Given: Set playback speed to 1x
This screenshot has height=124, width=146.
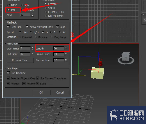Looking at the screenshot, I should tap(43, 32).
